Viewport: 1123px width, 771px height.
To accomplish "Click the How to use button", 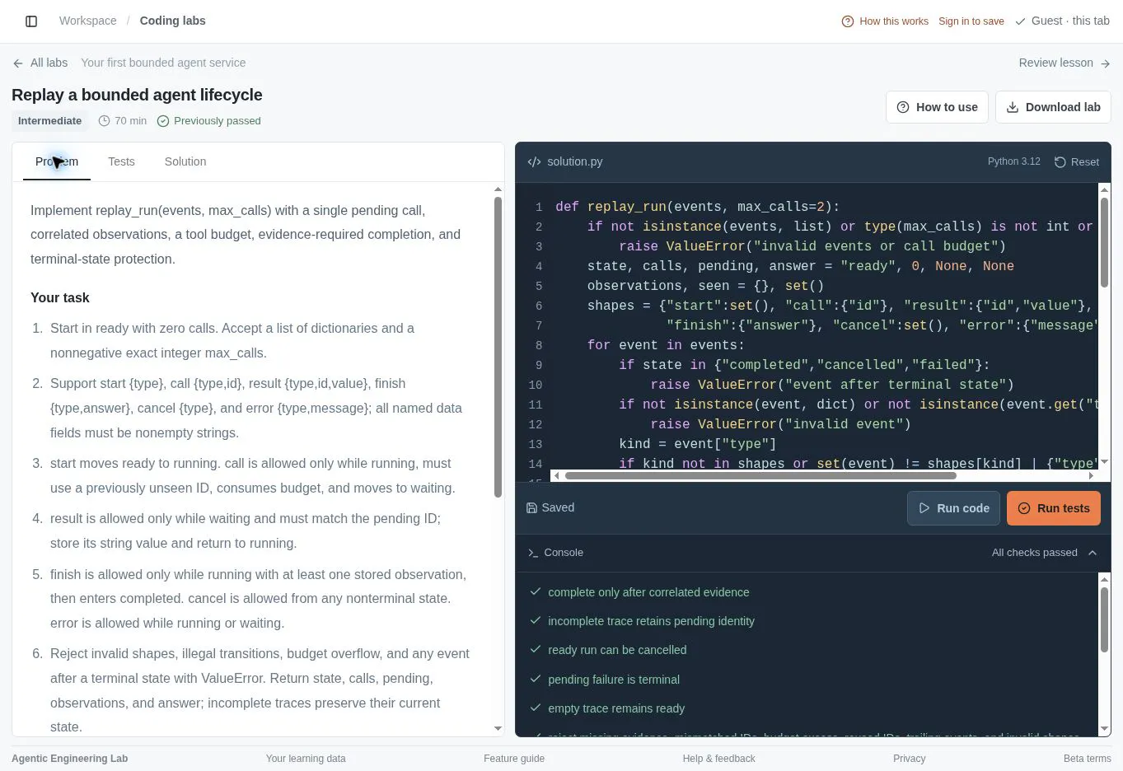I will click(x=937, y=107).
